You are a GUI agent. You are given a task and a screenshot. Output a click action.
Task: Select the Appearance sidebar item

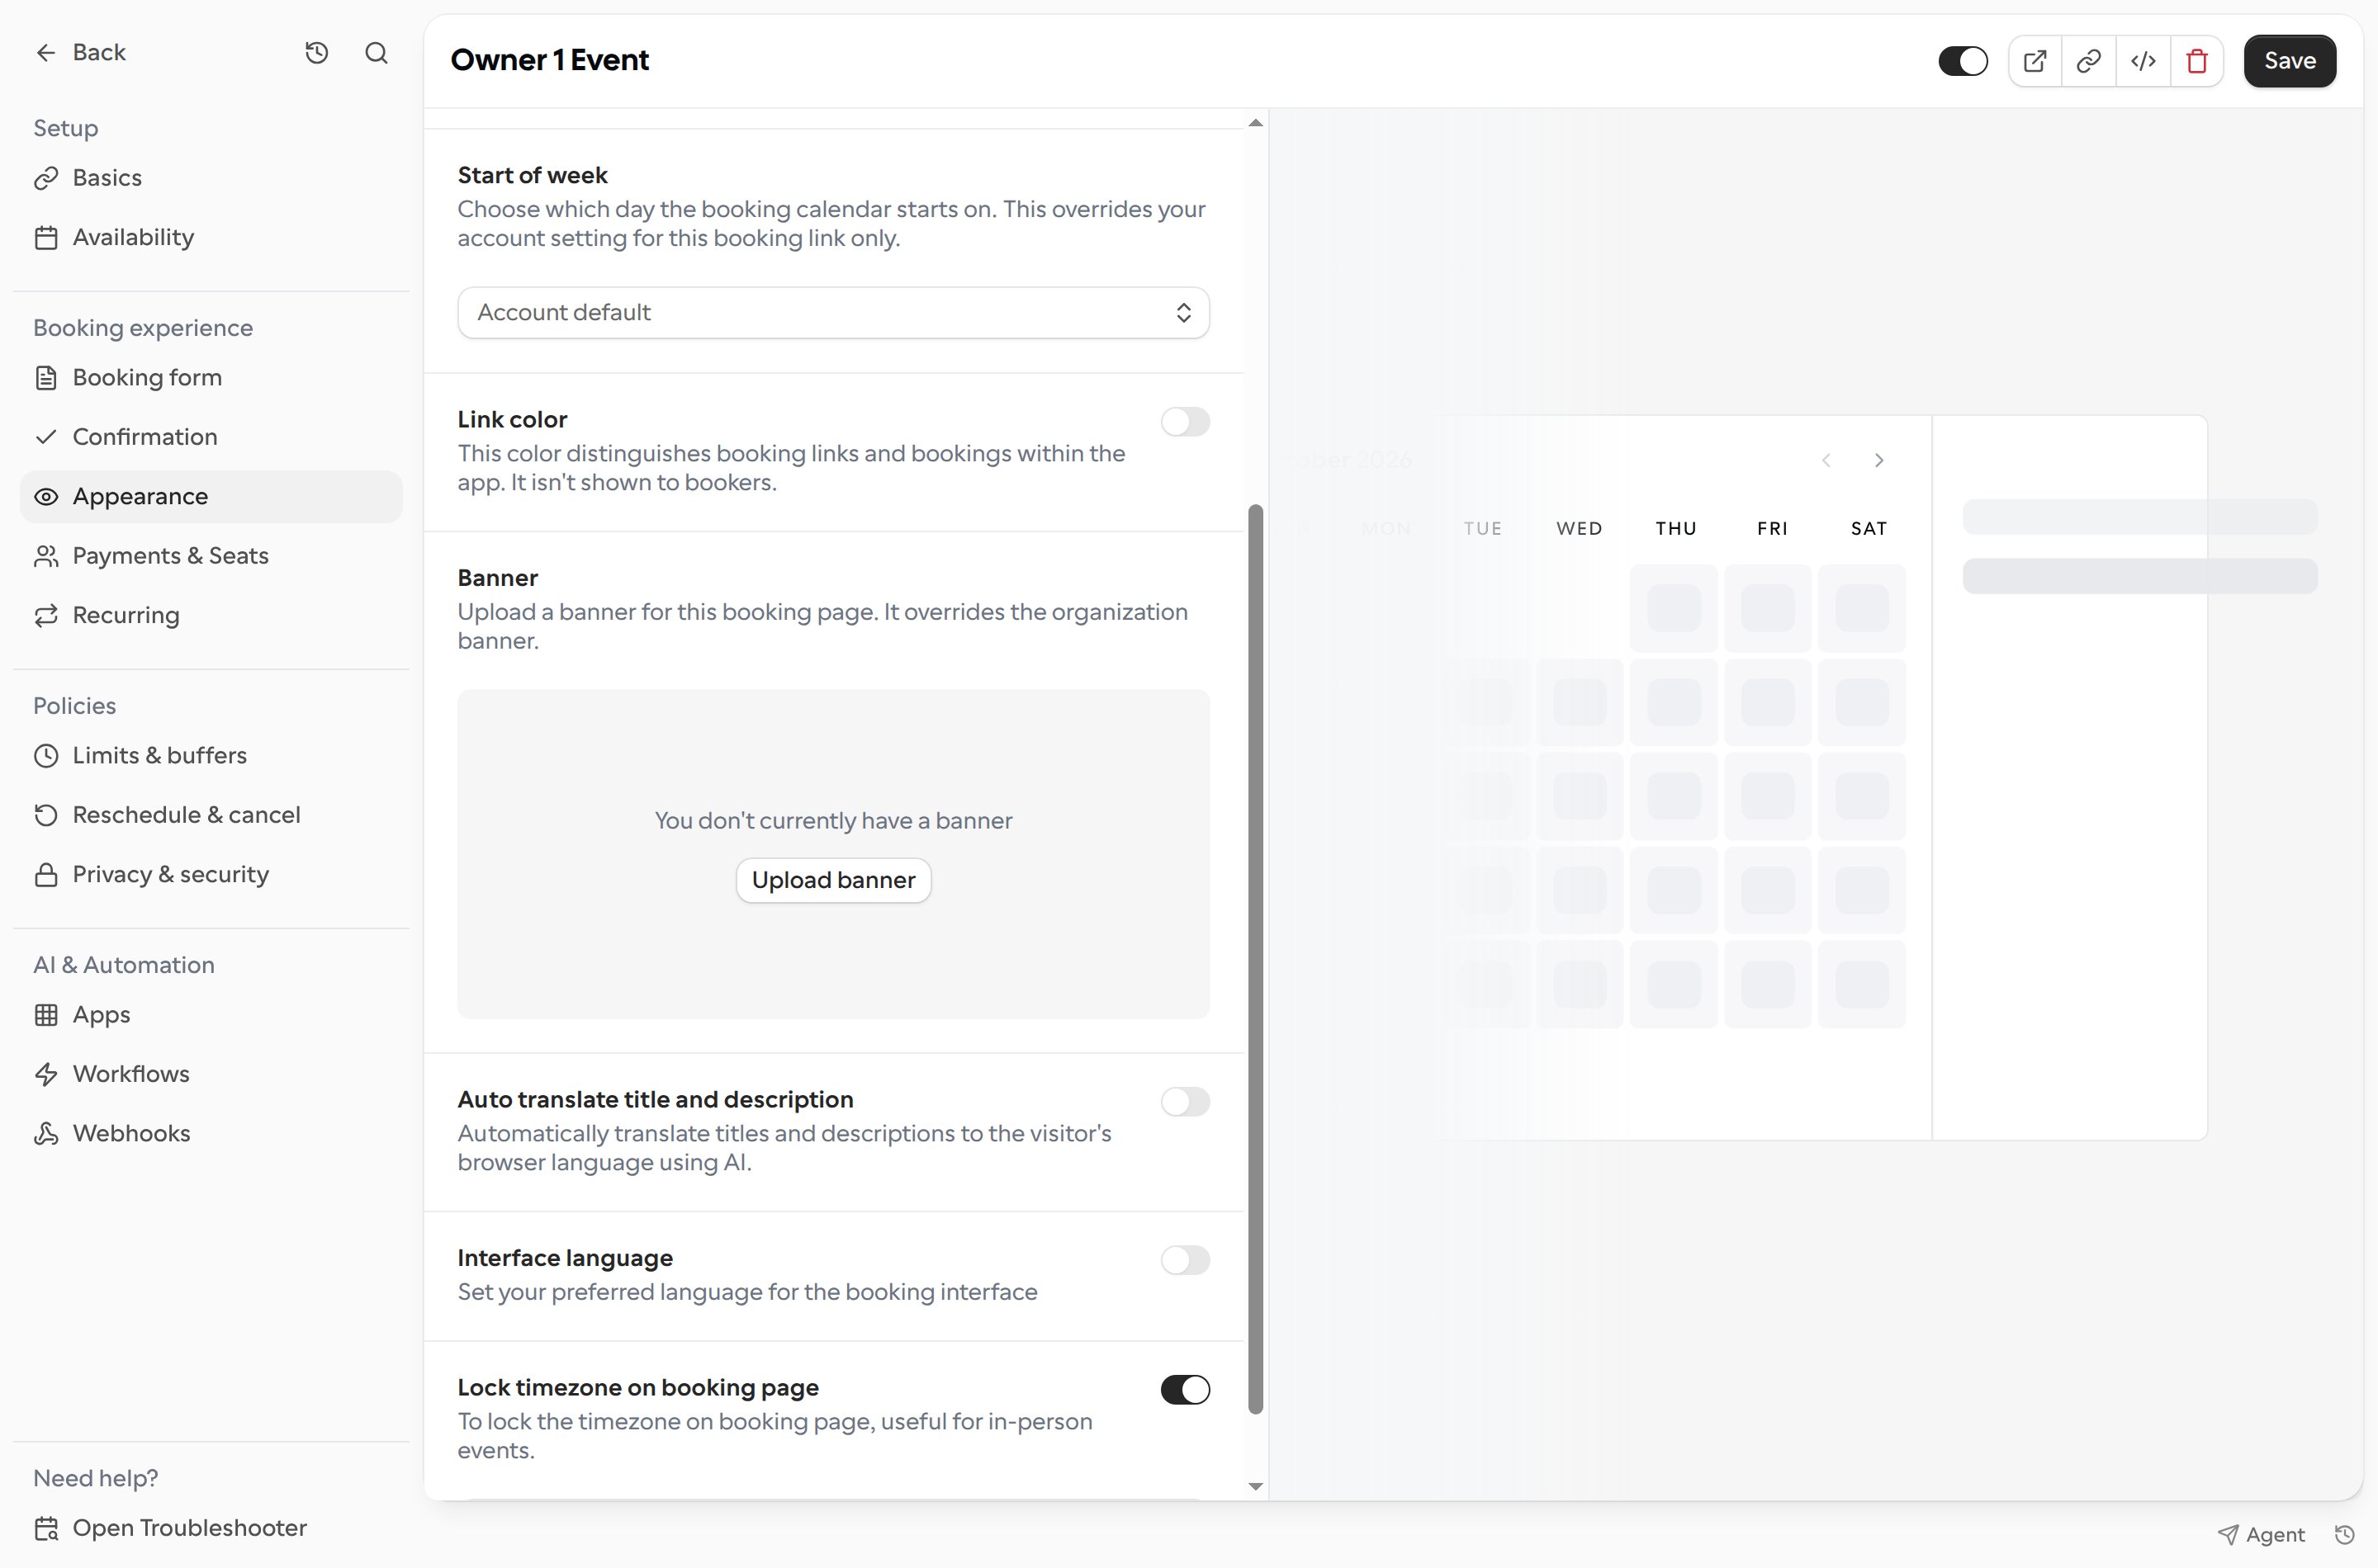pos(211,497)
